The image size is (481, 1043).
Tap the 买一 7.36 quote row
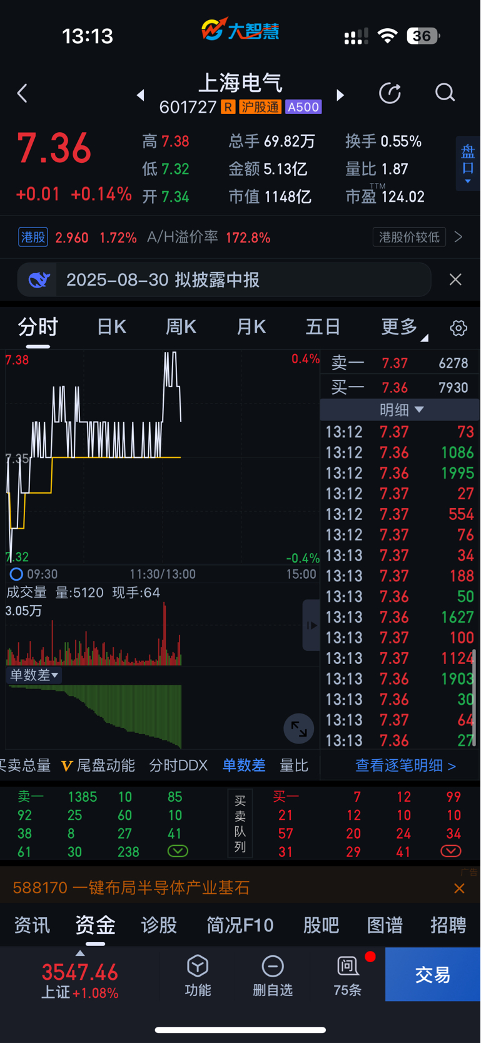tap(400, 388)
